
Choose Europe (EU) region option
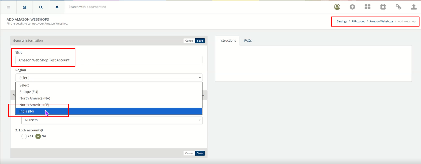tap(109, 92)
